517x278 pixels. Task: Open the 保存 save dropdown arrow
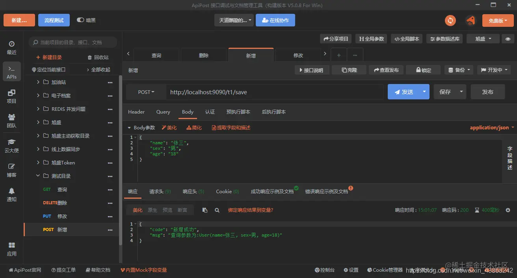461,92
